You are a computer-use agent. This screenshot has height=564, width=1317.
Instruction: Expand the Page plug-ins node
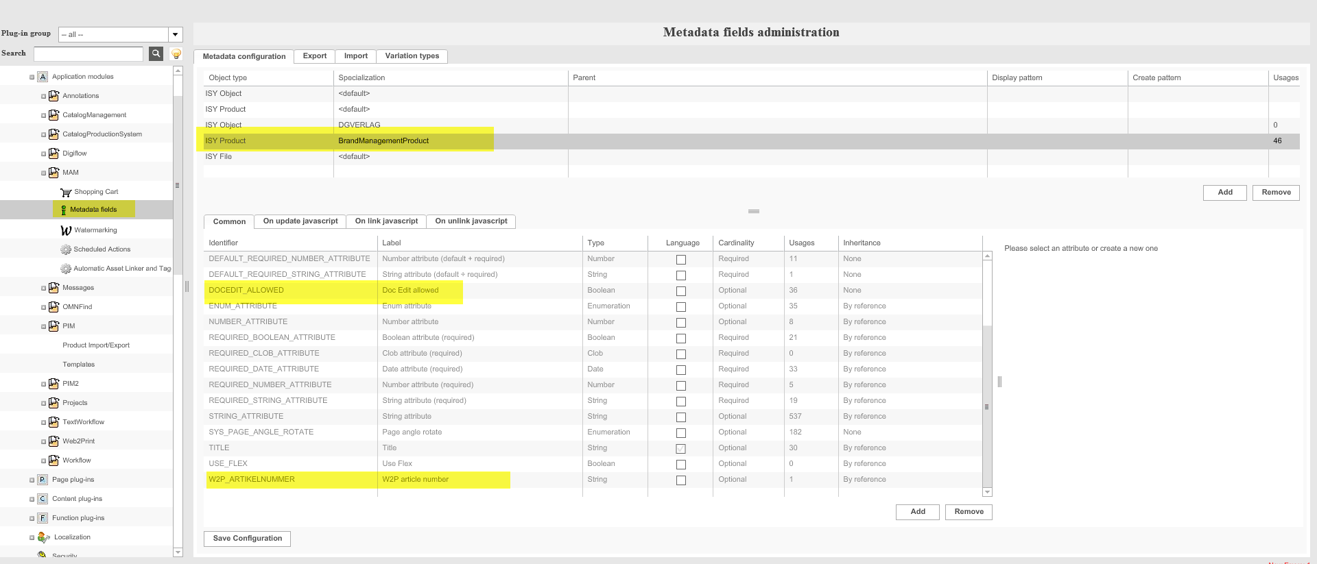coord(32,480)
